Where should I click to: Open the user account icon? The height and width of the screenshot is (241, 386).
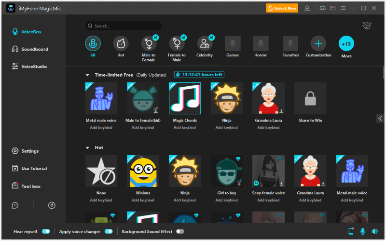pyautogui.click(x=307, y=8)
